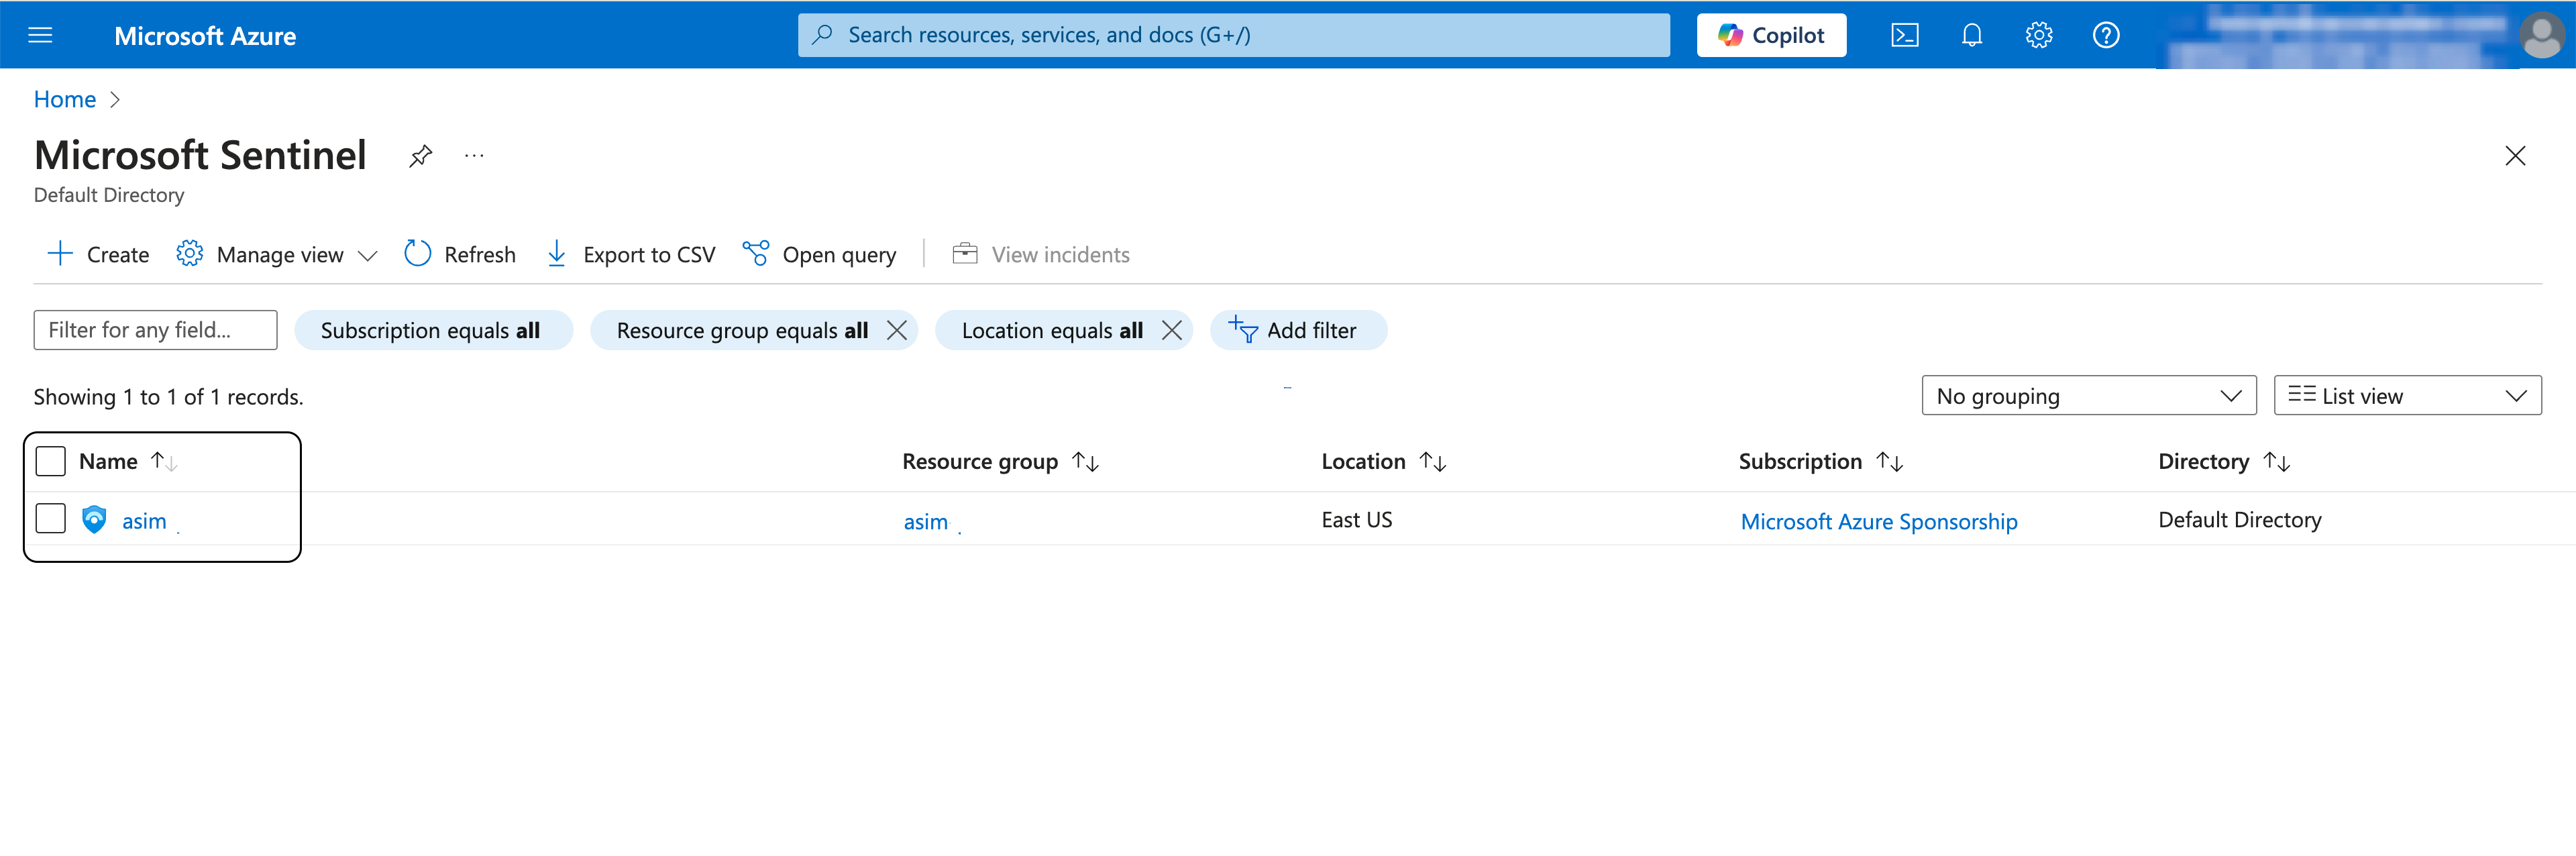
Task: Close the Microsoft Sentinel blade
Action: pyautogui.click(x=2514, y=156)
